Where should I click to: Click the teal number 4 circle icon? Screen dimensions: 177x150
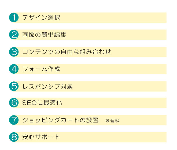[x=14, y=69]
